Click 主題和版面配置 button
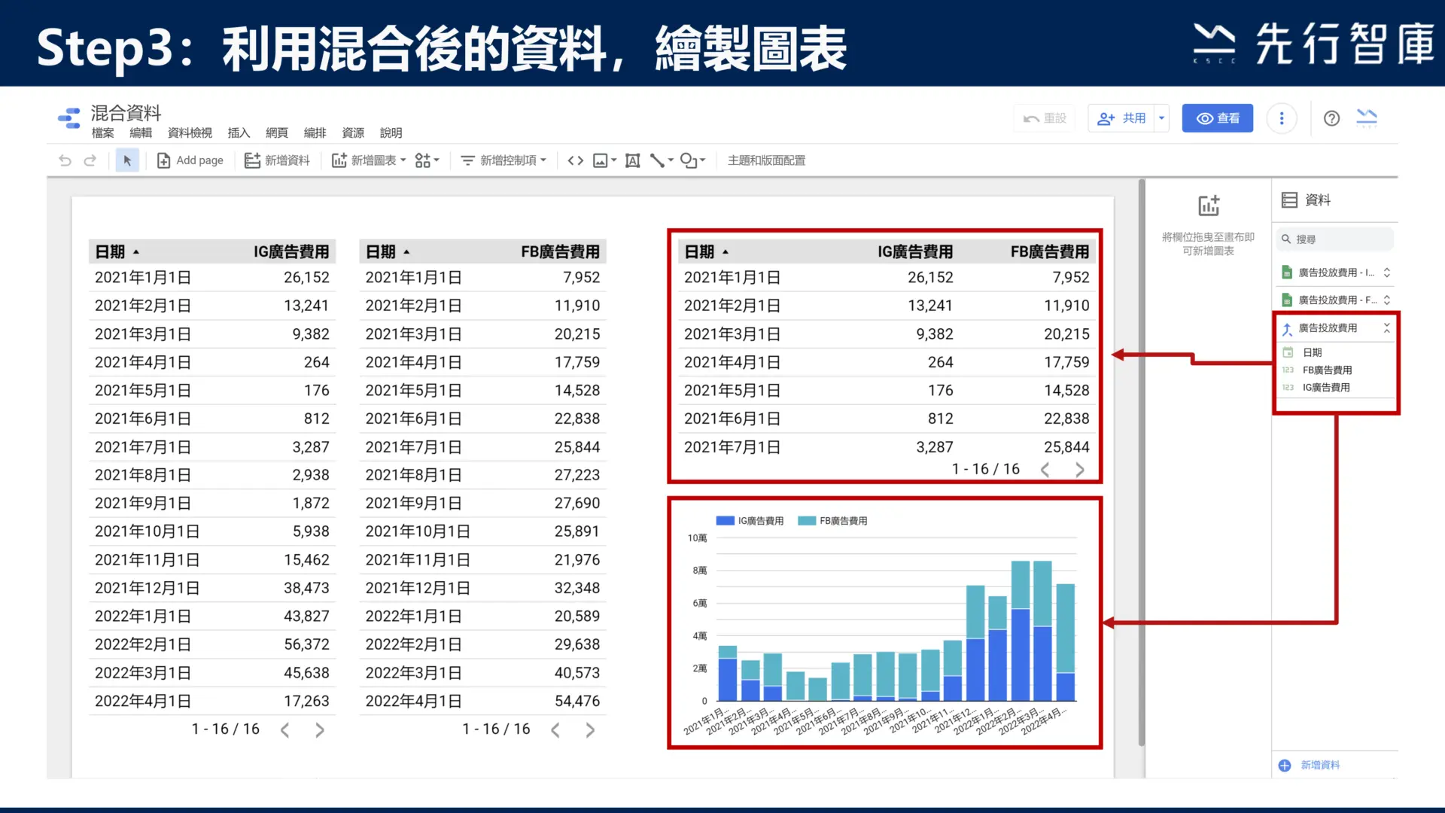Image resolution: width=1445 pixels, height=813 pixels. [766, 160]
